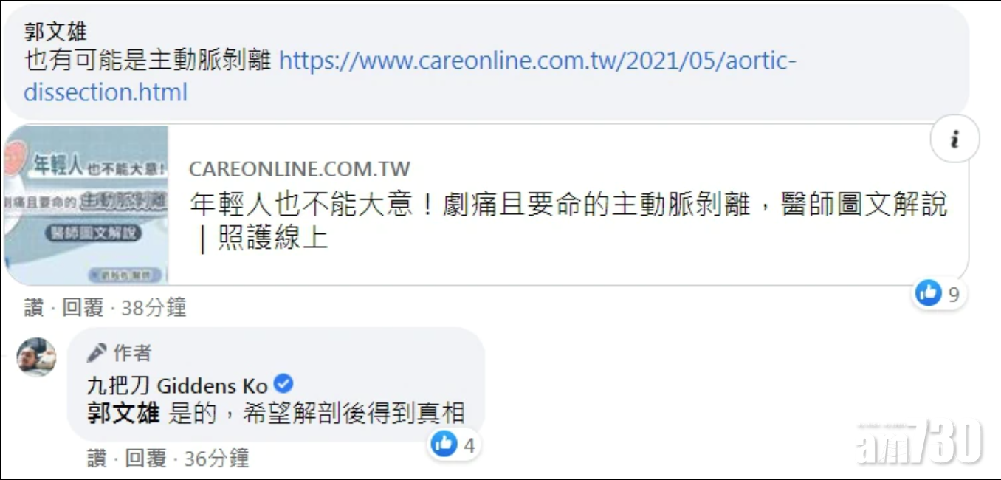Screen dimensions: 1001x480
Task: Reply to the comment posted 38分鐘 ago
Action: [82, 307]
